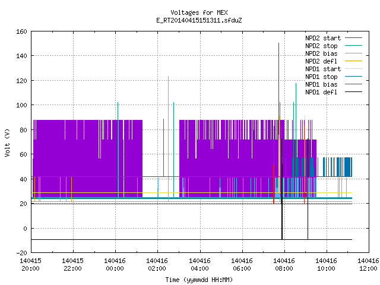Click the chart title Voltages for MEX
Viewport: 380px width, 285px height.
click(199, 12)
